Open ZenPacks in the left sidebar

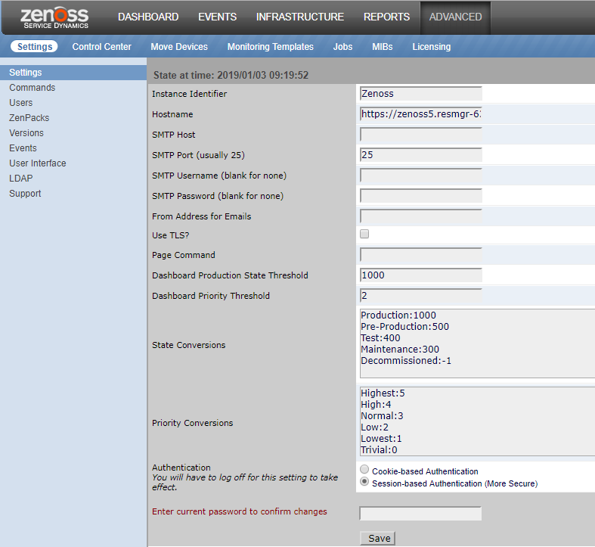[29, 118]
